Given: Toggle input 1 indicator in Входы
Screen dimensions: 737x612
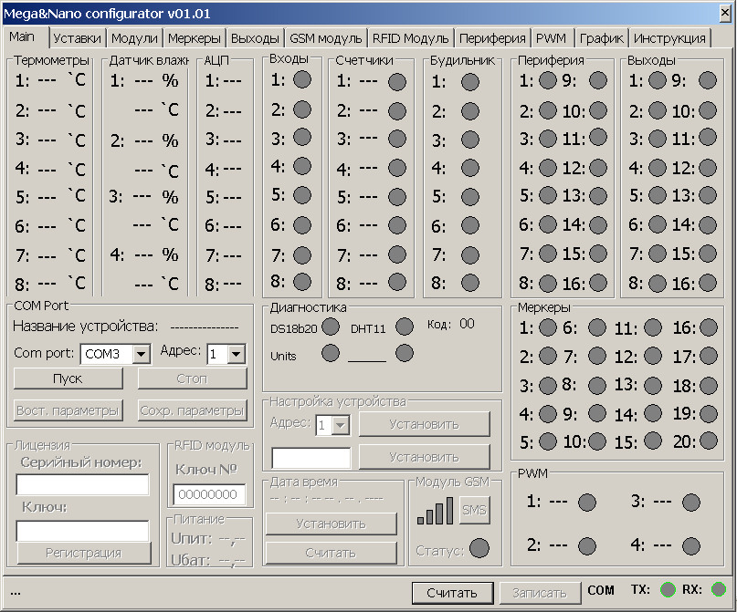Looking at the screenshot, I should click(302, 79).
